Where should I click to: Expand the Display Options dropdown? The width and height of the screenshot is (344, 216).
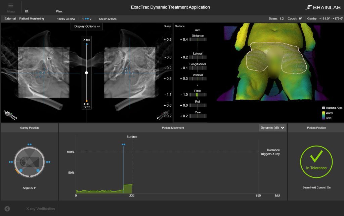tap(87, 26)
